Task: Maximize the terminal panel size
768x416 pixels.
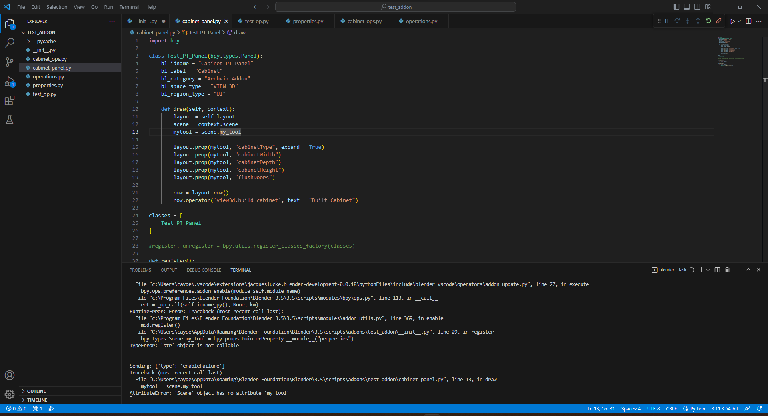Action: point(748,270)
